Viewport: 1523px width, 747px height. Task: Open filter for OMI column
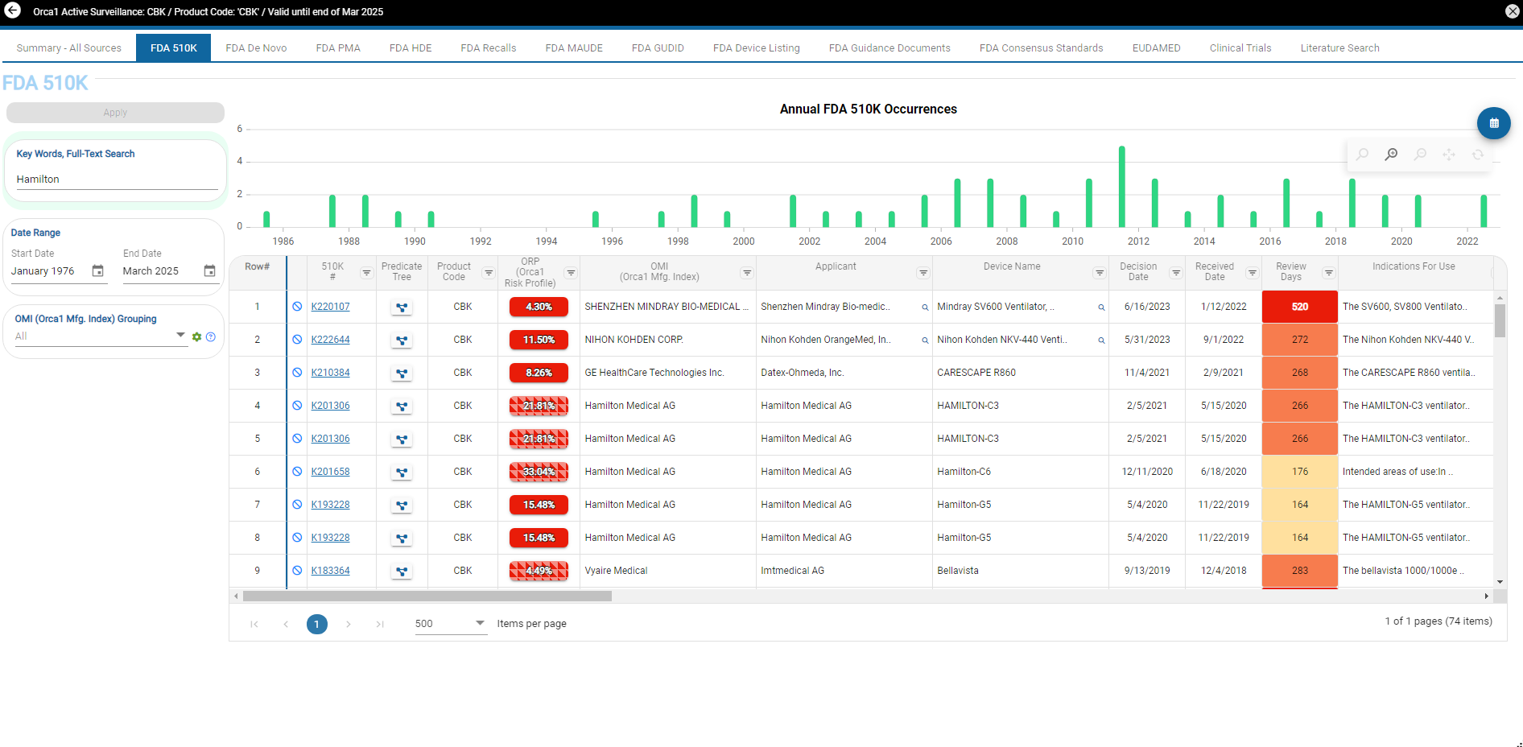747,273
